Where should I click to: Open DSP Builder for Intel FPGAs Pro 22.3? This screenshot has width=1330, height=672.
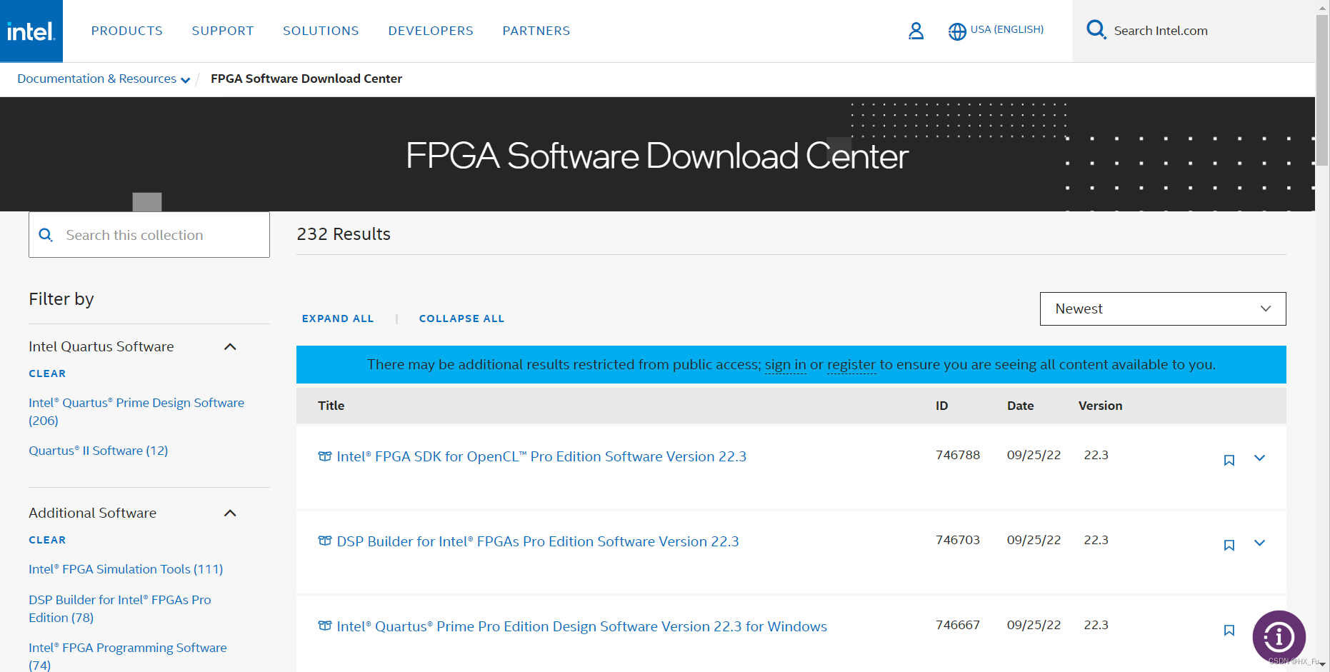(x=538, y=541)
